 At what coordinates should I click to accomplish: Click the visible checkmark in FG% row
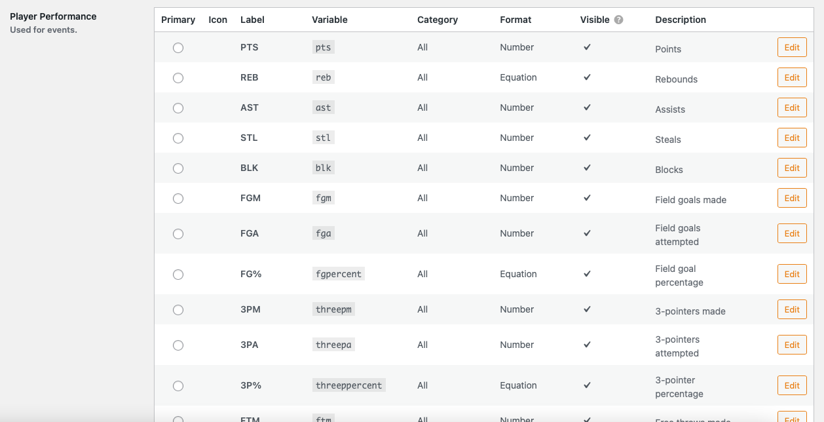pos(587,274)
